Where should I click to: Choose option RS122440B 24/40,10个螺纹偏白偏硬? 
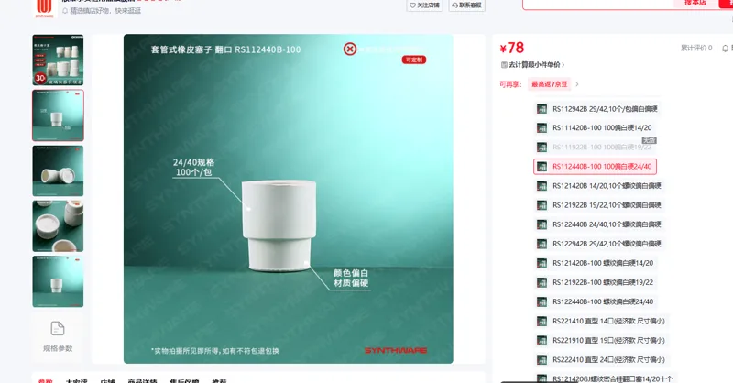[x=599, y=224]
